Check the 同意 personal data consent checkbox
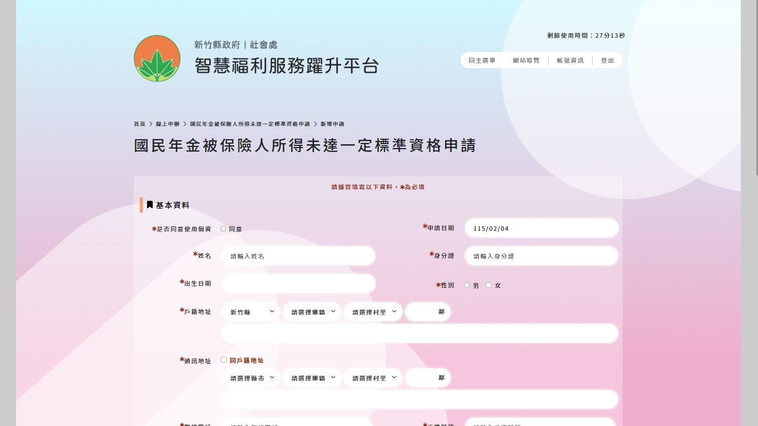This screenshot has width=758, height=426. point(224,229)
